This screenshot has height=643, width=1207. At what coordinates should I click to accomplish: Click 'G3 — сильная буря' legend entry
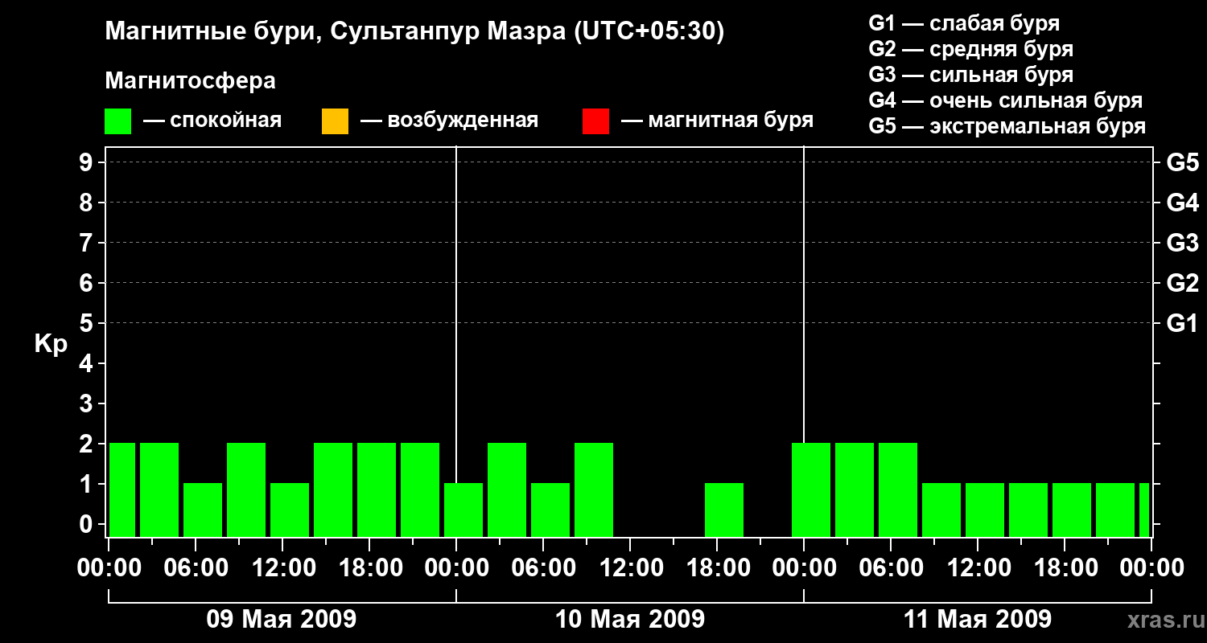(x=970, y=75)
